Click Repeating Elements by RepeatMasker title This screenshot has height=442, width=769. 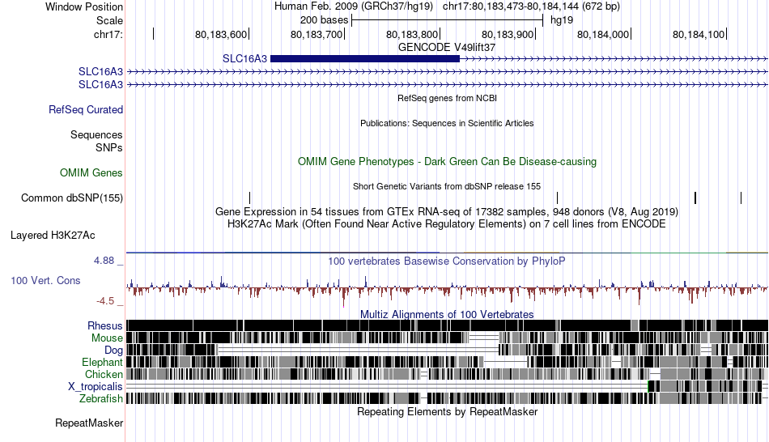point(447,411)
